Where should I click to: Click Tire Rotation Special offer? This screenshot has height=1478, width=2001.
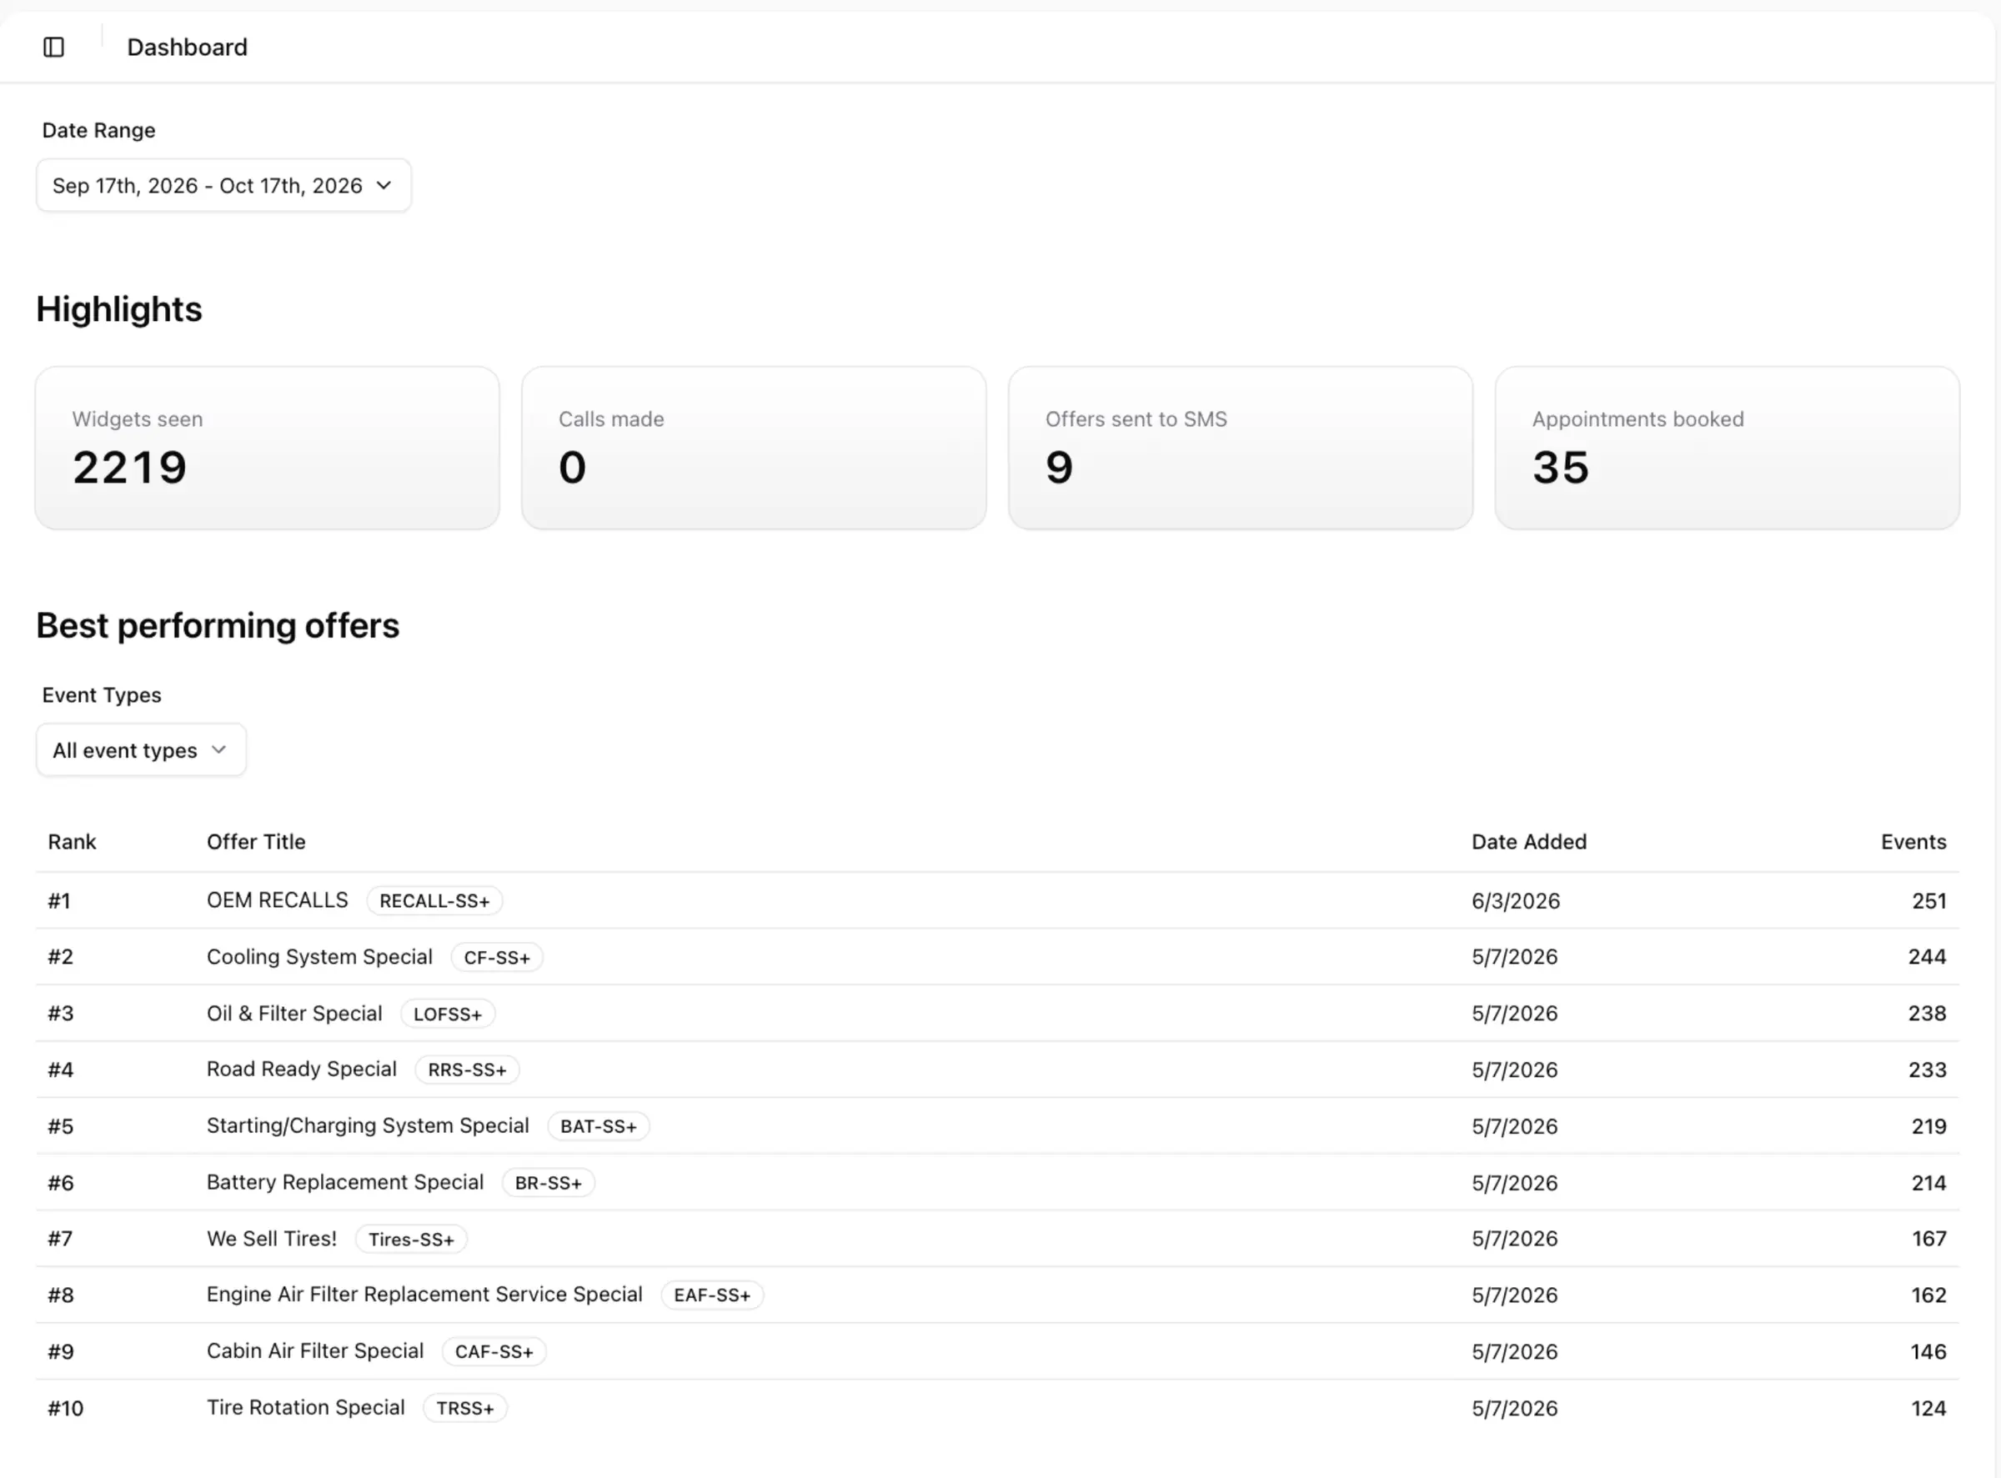tap(306, 1407)
